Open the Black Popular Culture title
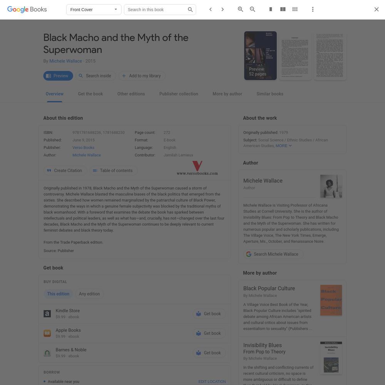This screenshot has width=385, height=385. coord(269,288)
